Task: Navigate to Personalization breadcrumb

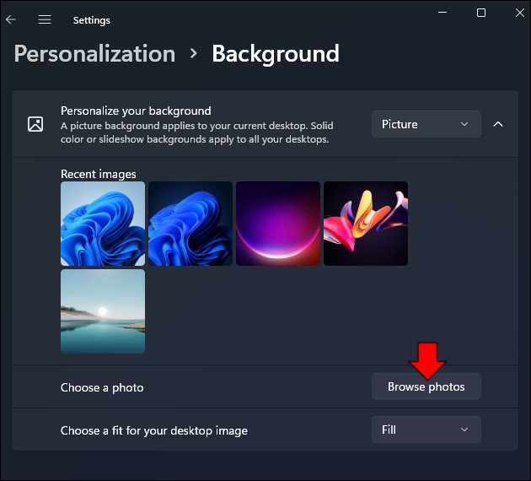Action: click(94, 54)
